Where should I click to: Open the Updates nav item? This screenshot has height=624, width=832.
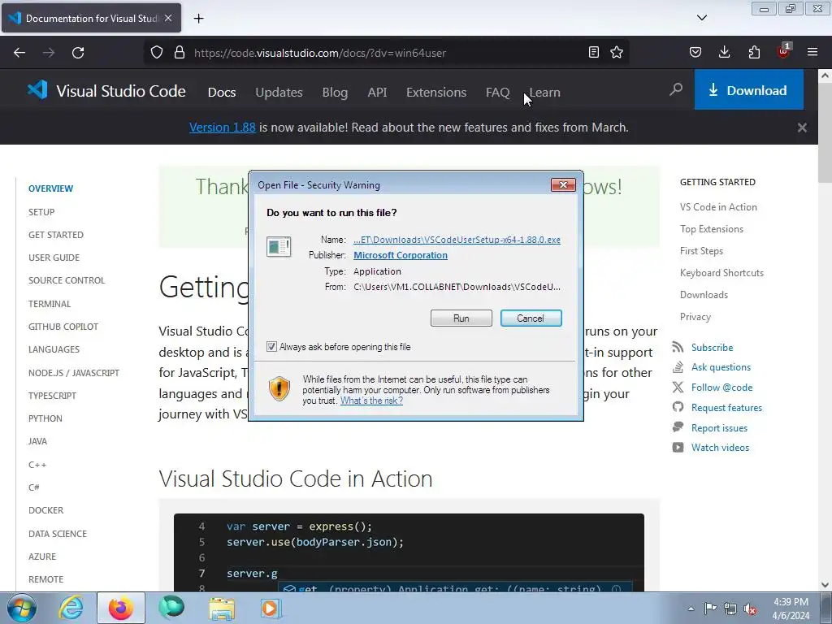pos(279,93)
